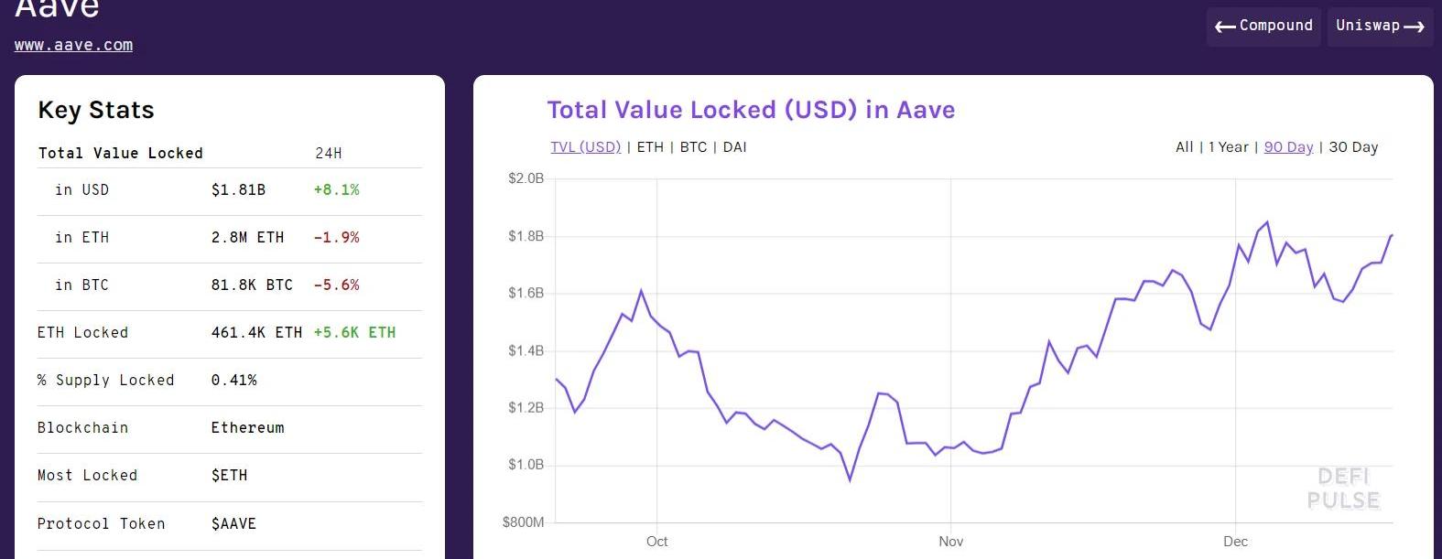Click the Nov label on the x-axis

tap(950, 542)
